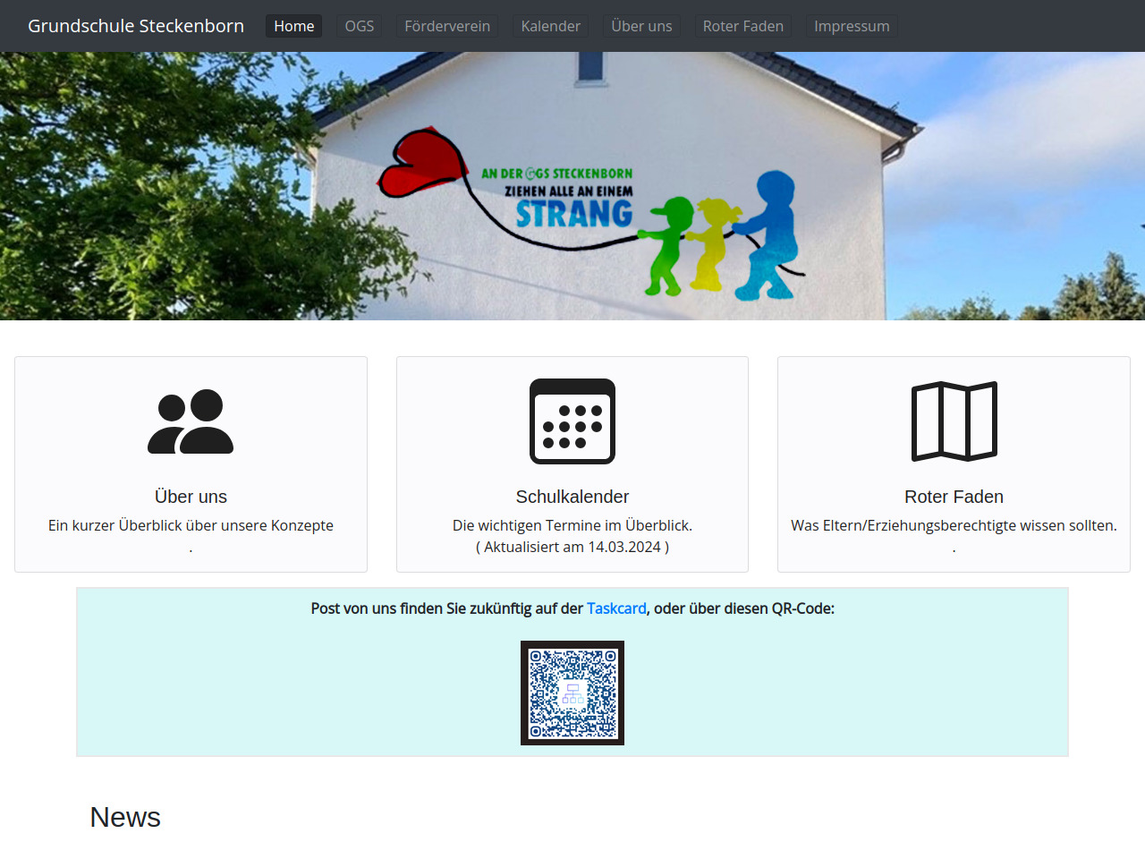Click the Schulkalender card heading
Screen dimensions: 1145x859
tap(572, 497)
